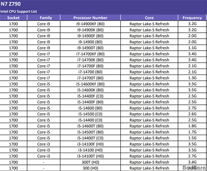The width and height of the screenshot is (207, 171).
Task: Click the 2.0G frequency for i9-14900F
Action: [x=192, y=36]
